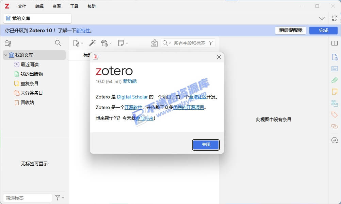Image resolution: width=341 pixels, height=204 pixels.
Task: Open the 帮助 menu
Action: tap(91, 6)
